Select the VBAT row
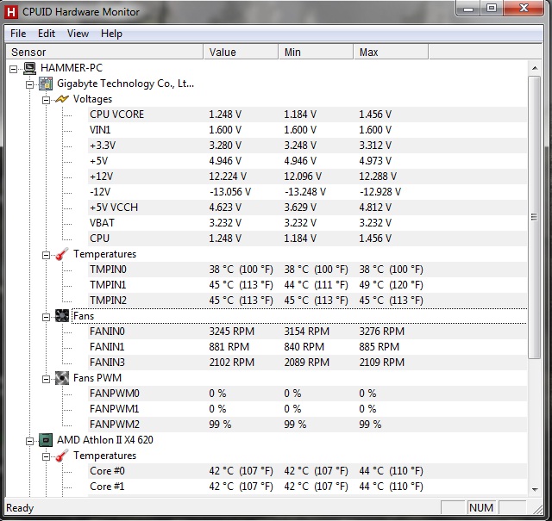This screenshot has height=521, width=552. (x=307, y=223)
